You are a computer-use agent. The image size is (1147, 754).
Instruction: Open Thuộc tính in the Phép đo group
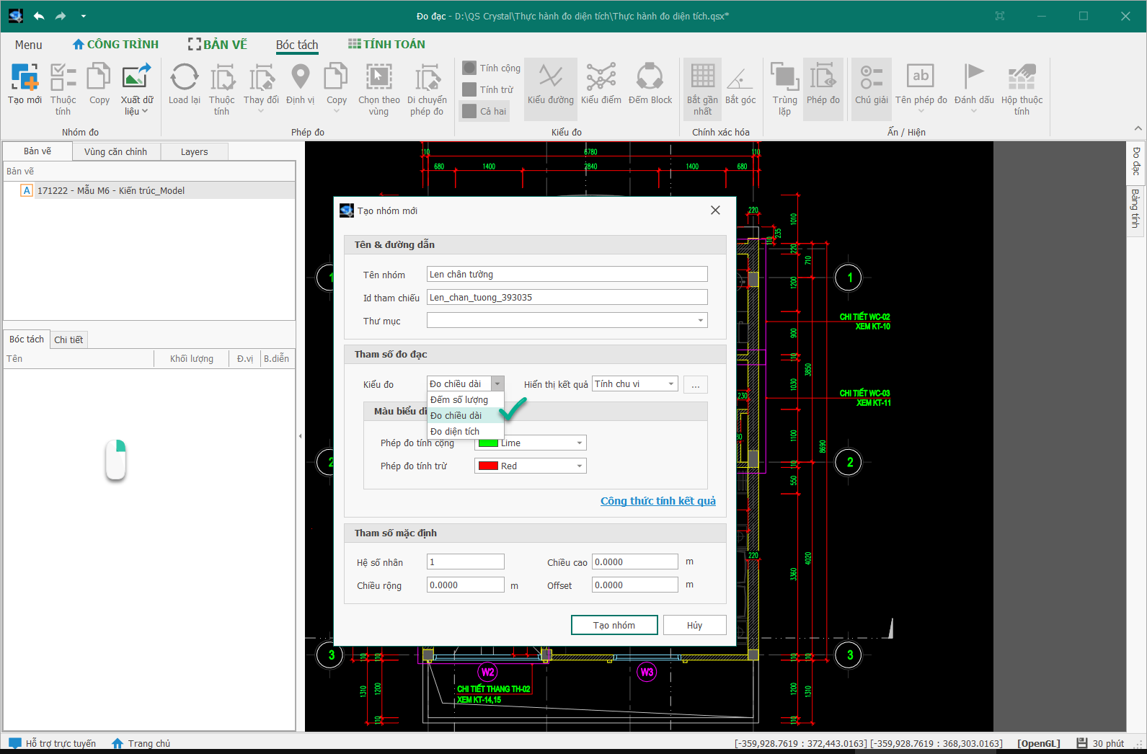click(x=222, y=89)
